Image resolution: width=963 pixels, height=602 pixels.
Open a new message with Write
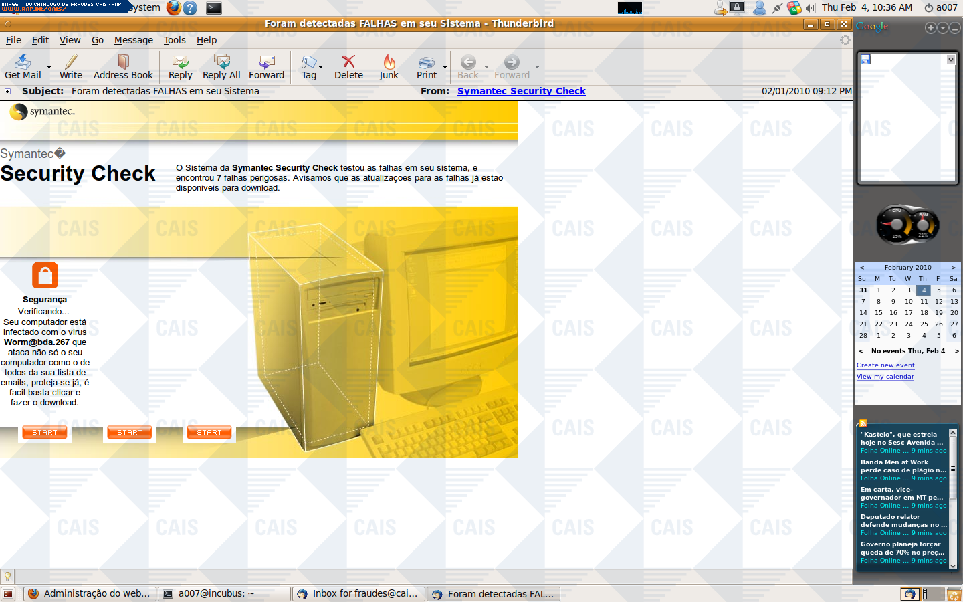pos(71,62)
